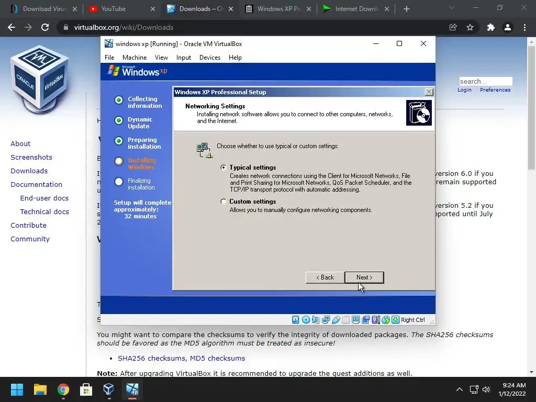
Task: Click the VirtualBox cube logo on the webpage
Action: pyautogui.click(x=40, y=79)
